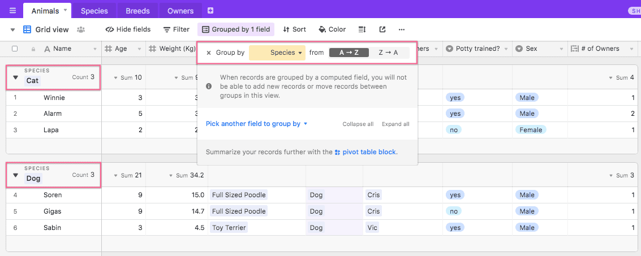Open Pick another field to group by
The image size is (641, 256).
pos(256,124)
